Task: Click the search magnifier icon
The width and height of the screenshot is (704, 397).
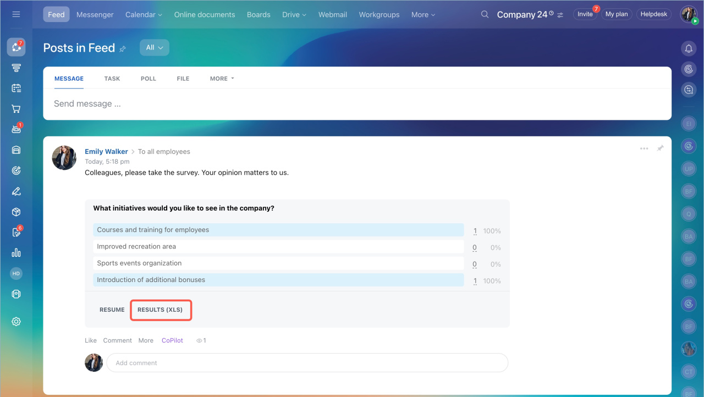Action: tap(485, 14)
